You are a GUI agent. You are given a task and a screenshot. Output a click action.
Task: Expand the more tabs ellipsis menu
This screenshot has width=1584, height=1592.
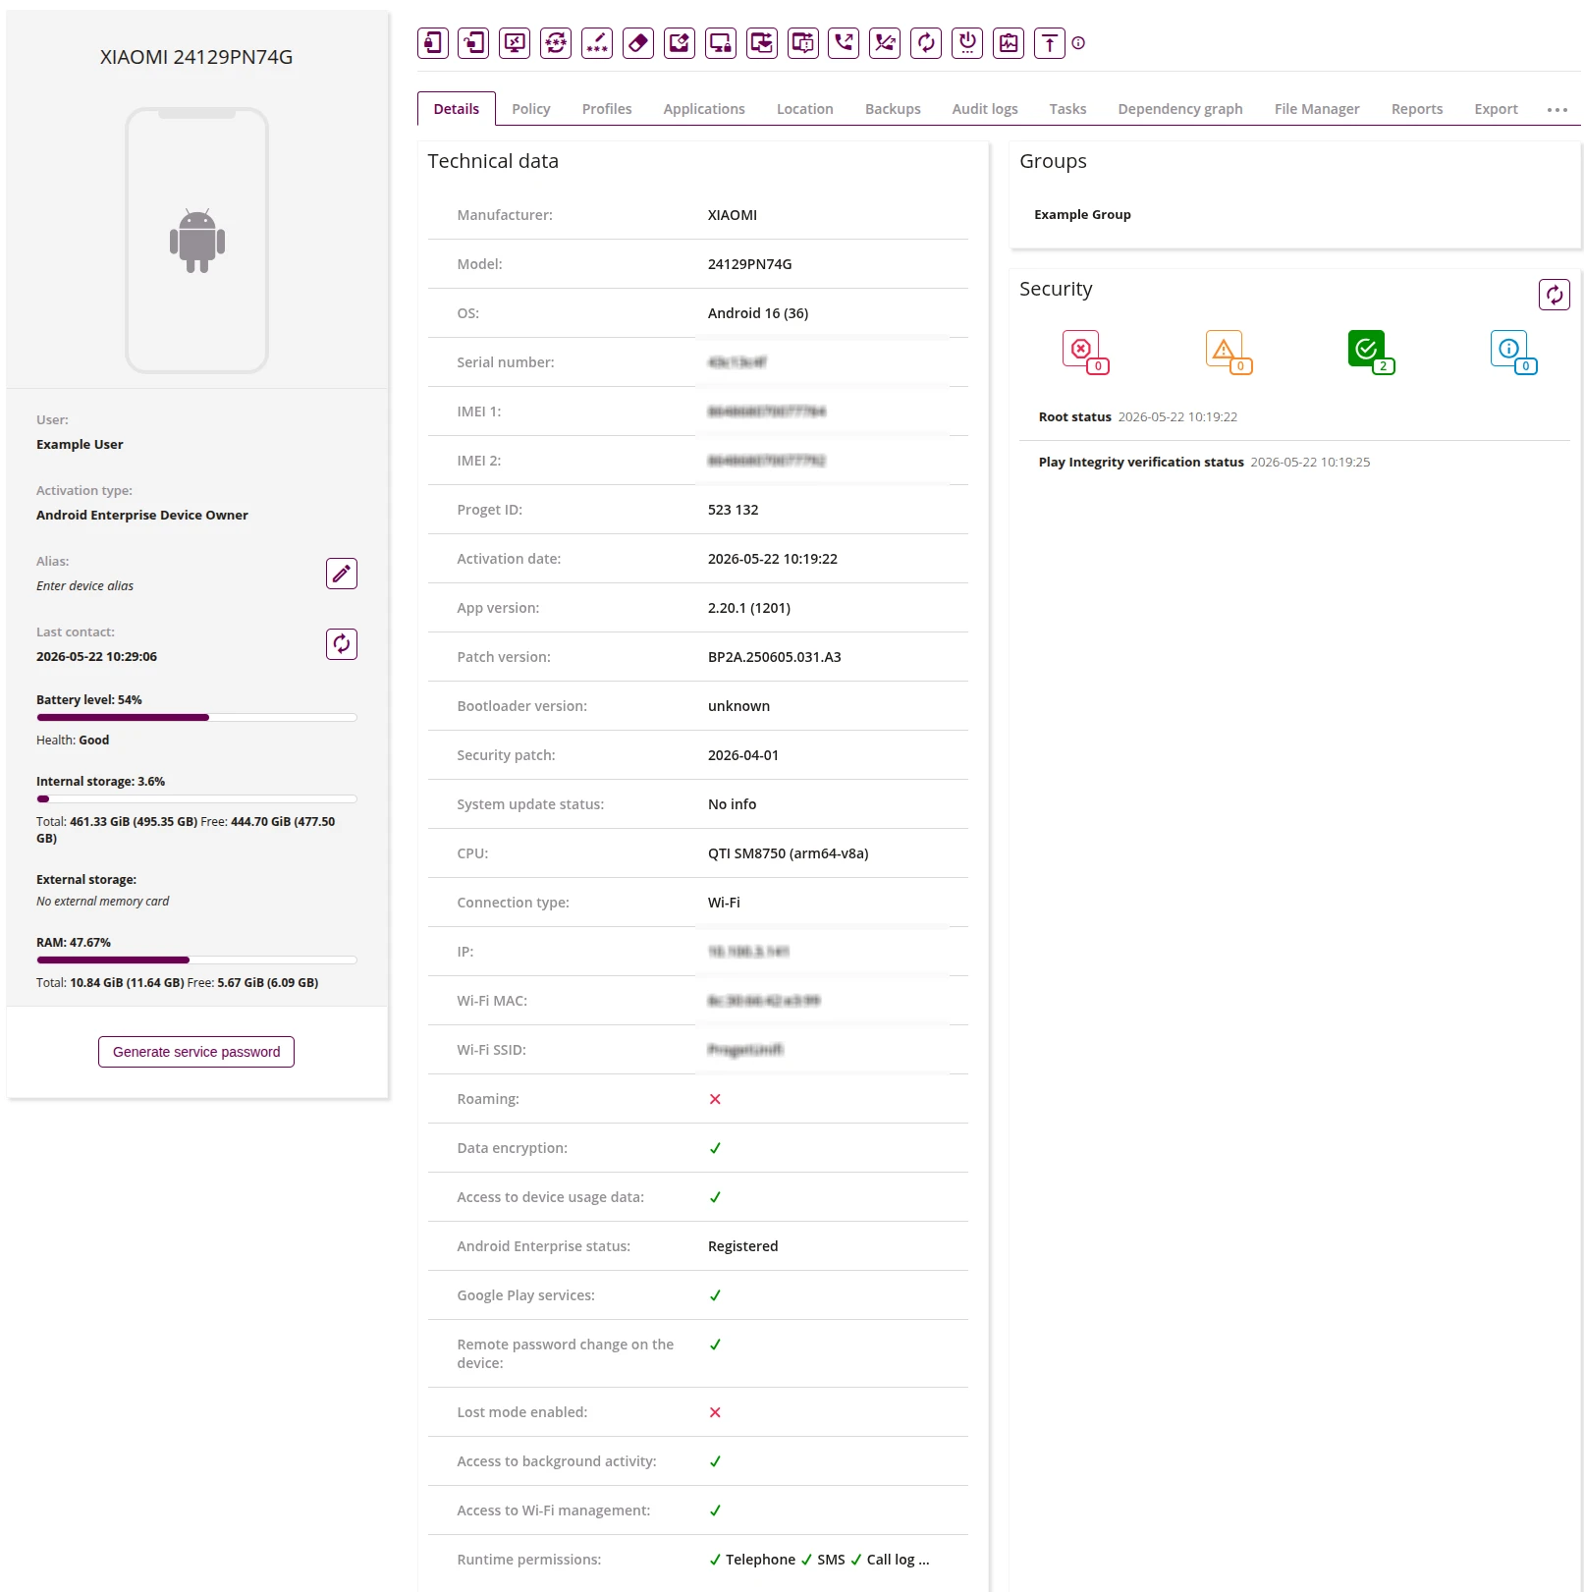[1557, 110]
